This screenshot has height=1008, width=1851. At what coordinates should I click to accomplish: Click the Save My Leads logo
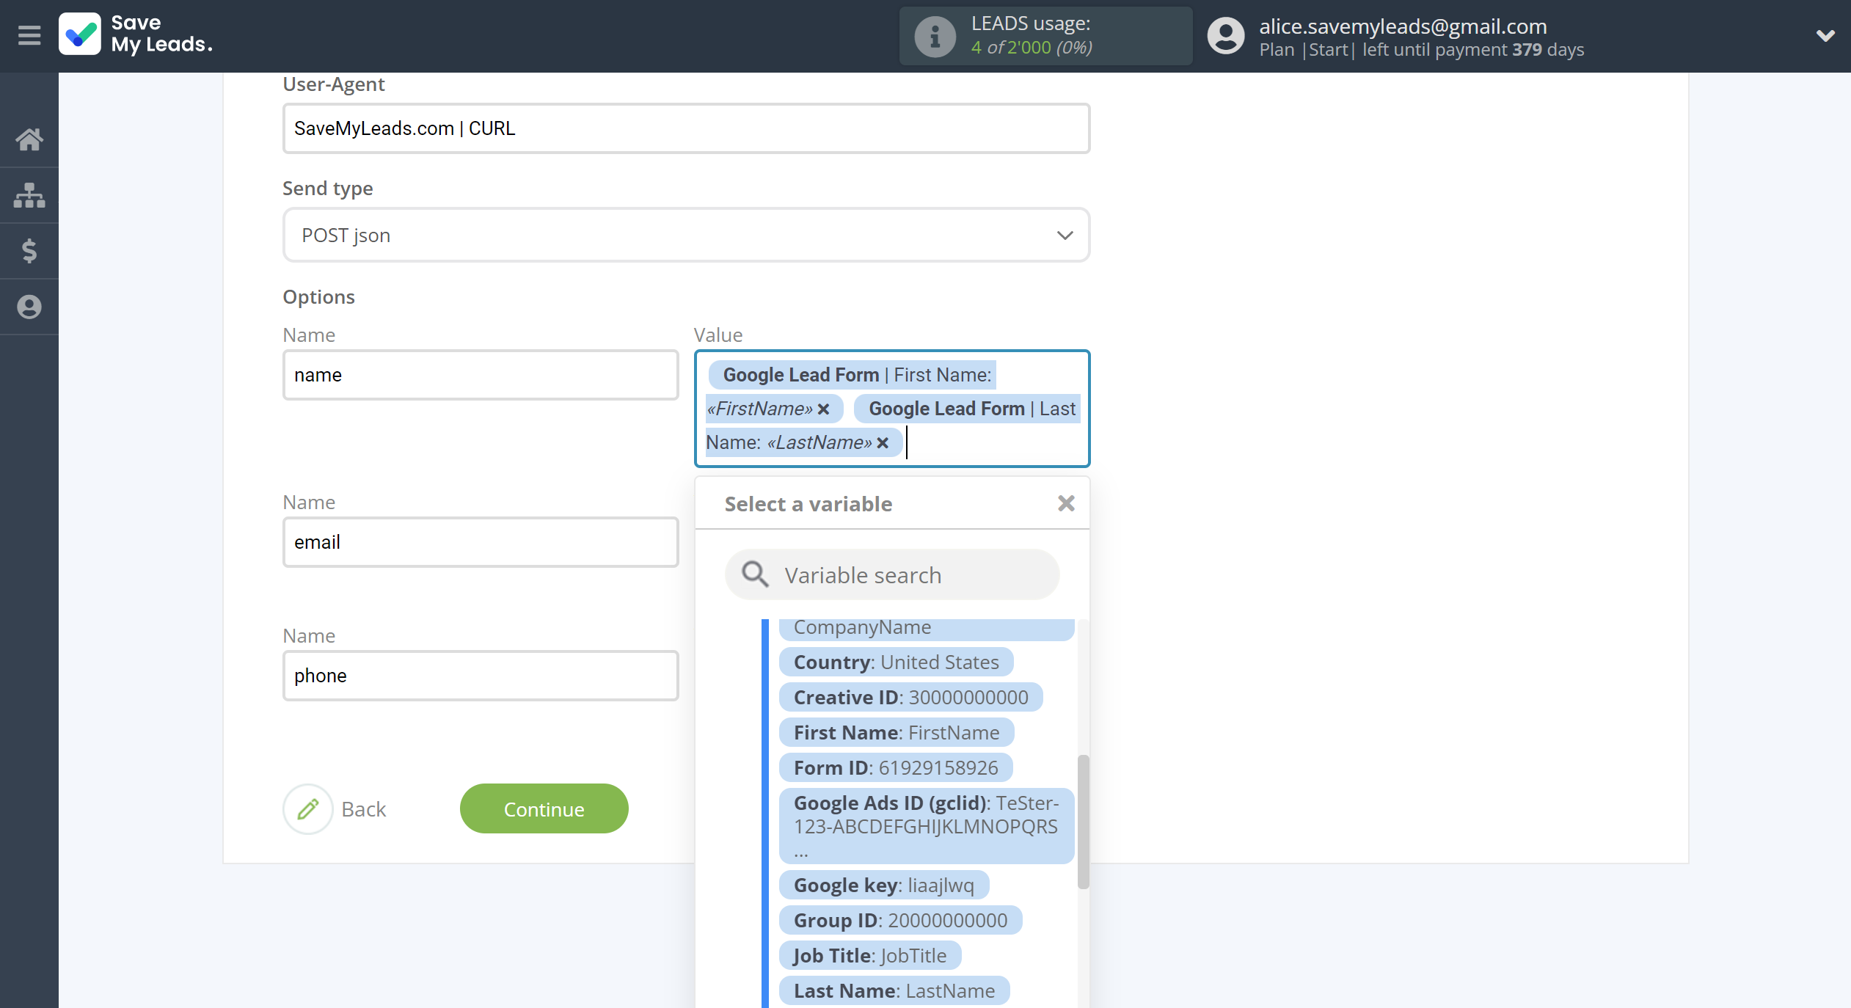pyautogui.click(x=136, y=34)
